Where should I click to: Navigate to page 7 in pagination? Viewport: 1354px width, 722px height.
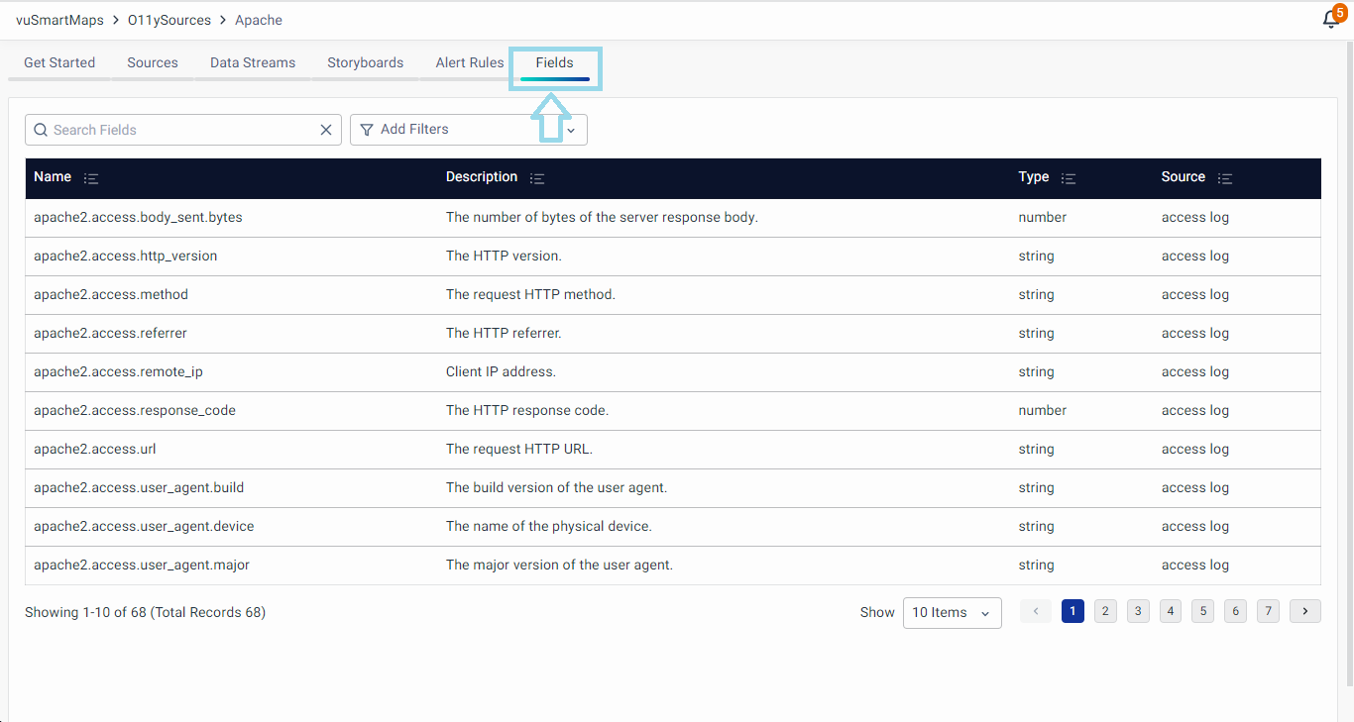(1268, 611)
